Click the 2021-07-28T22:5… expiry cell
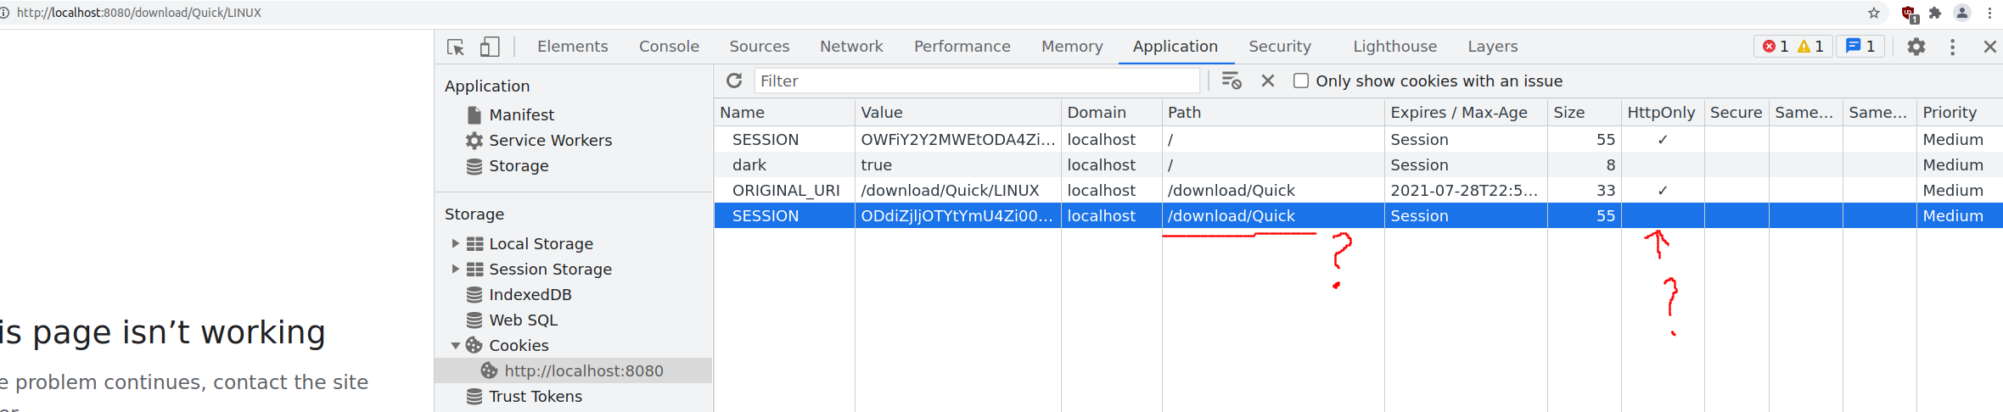2003x412 pixels. click(x=1464, y=190)
